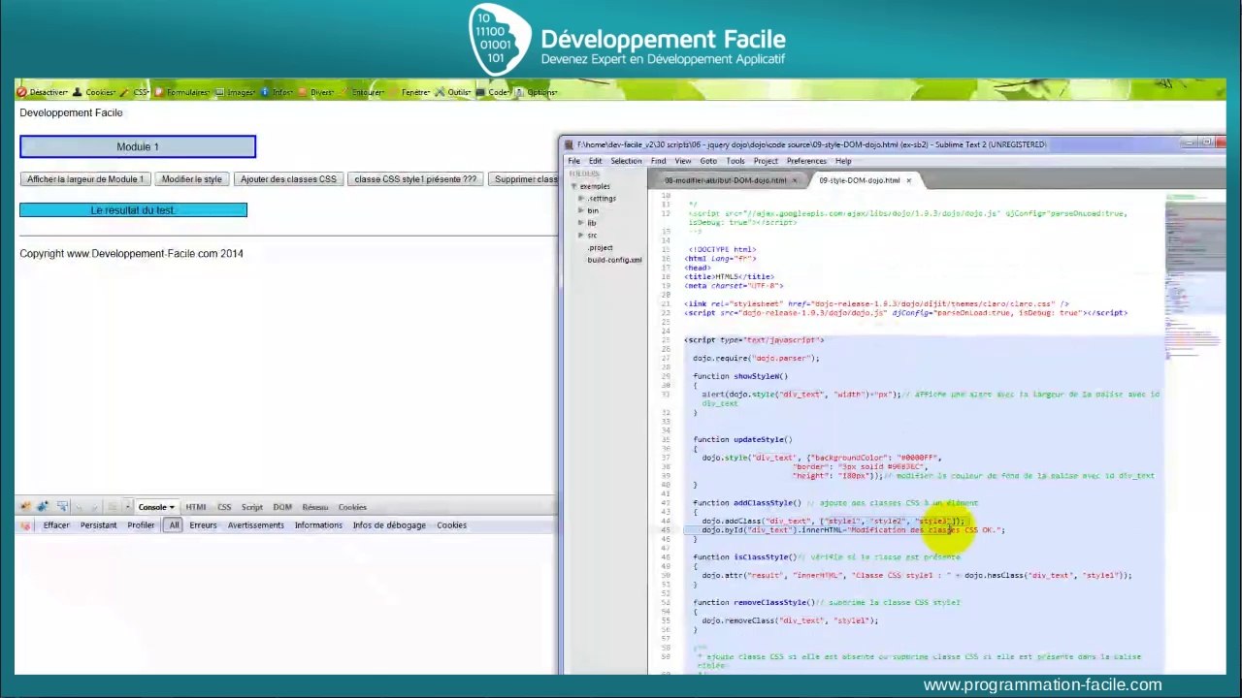Image resolution: width=1242 pixels, height=698 pixels.
Task: Open the File menu in Sublime Text
Action: [574, 161]
